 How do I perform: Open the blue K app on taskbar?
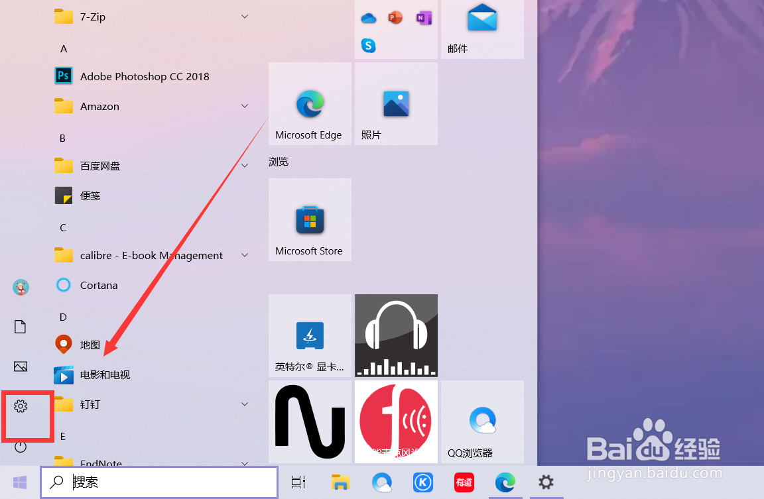pos(423,482)
